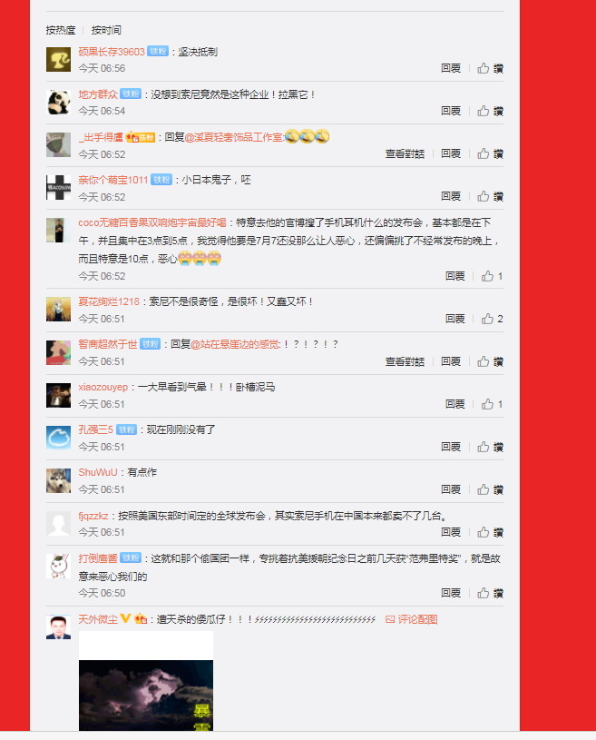View conversation on _出手得卢 comment
Image resolution: width=596 pixels, height=740 pixels.
[x=405, y=153]
